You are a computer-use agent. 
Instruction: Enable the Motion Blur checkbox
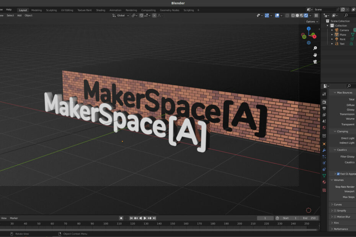pyautogui.click(x=335, y=217)
